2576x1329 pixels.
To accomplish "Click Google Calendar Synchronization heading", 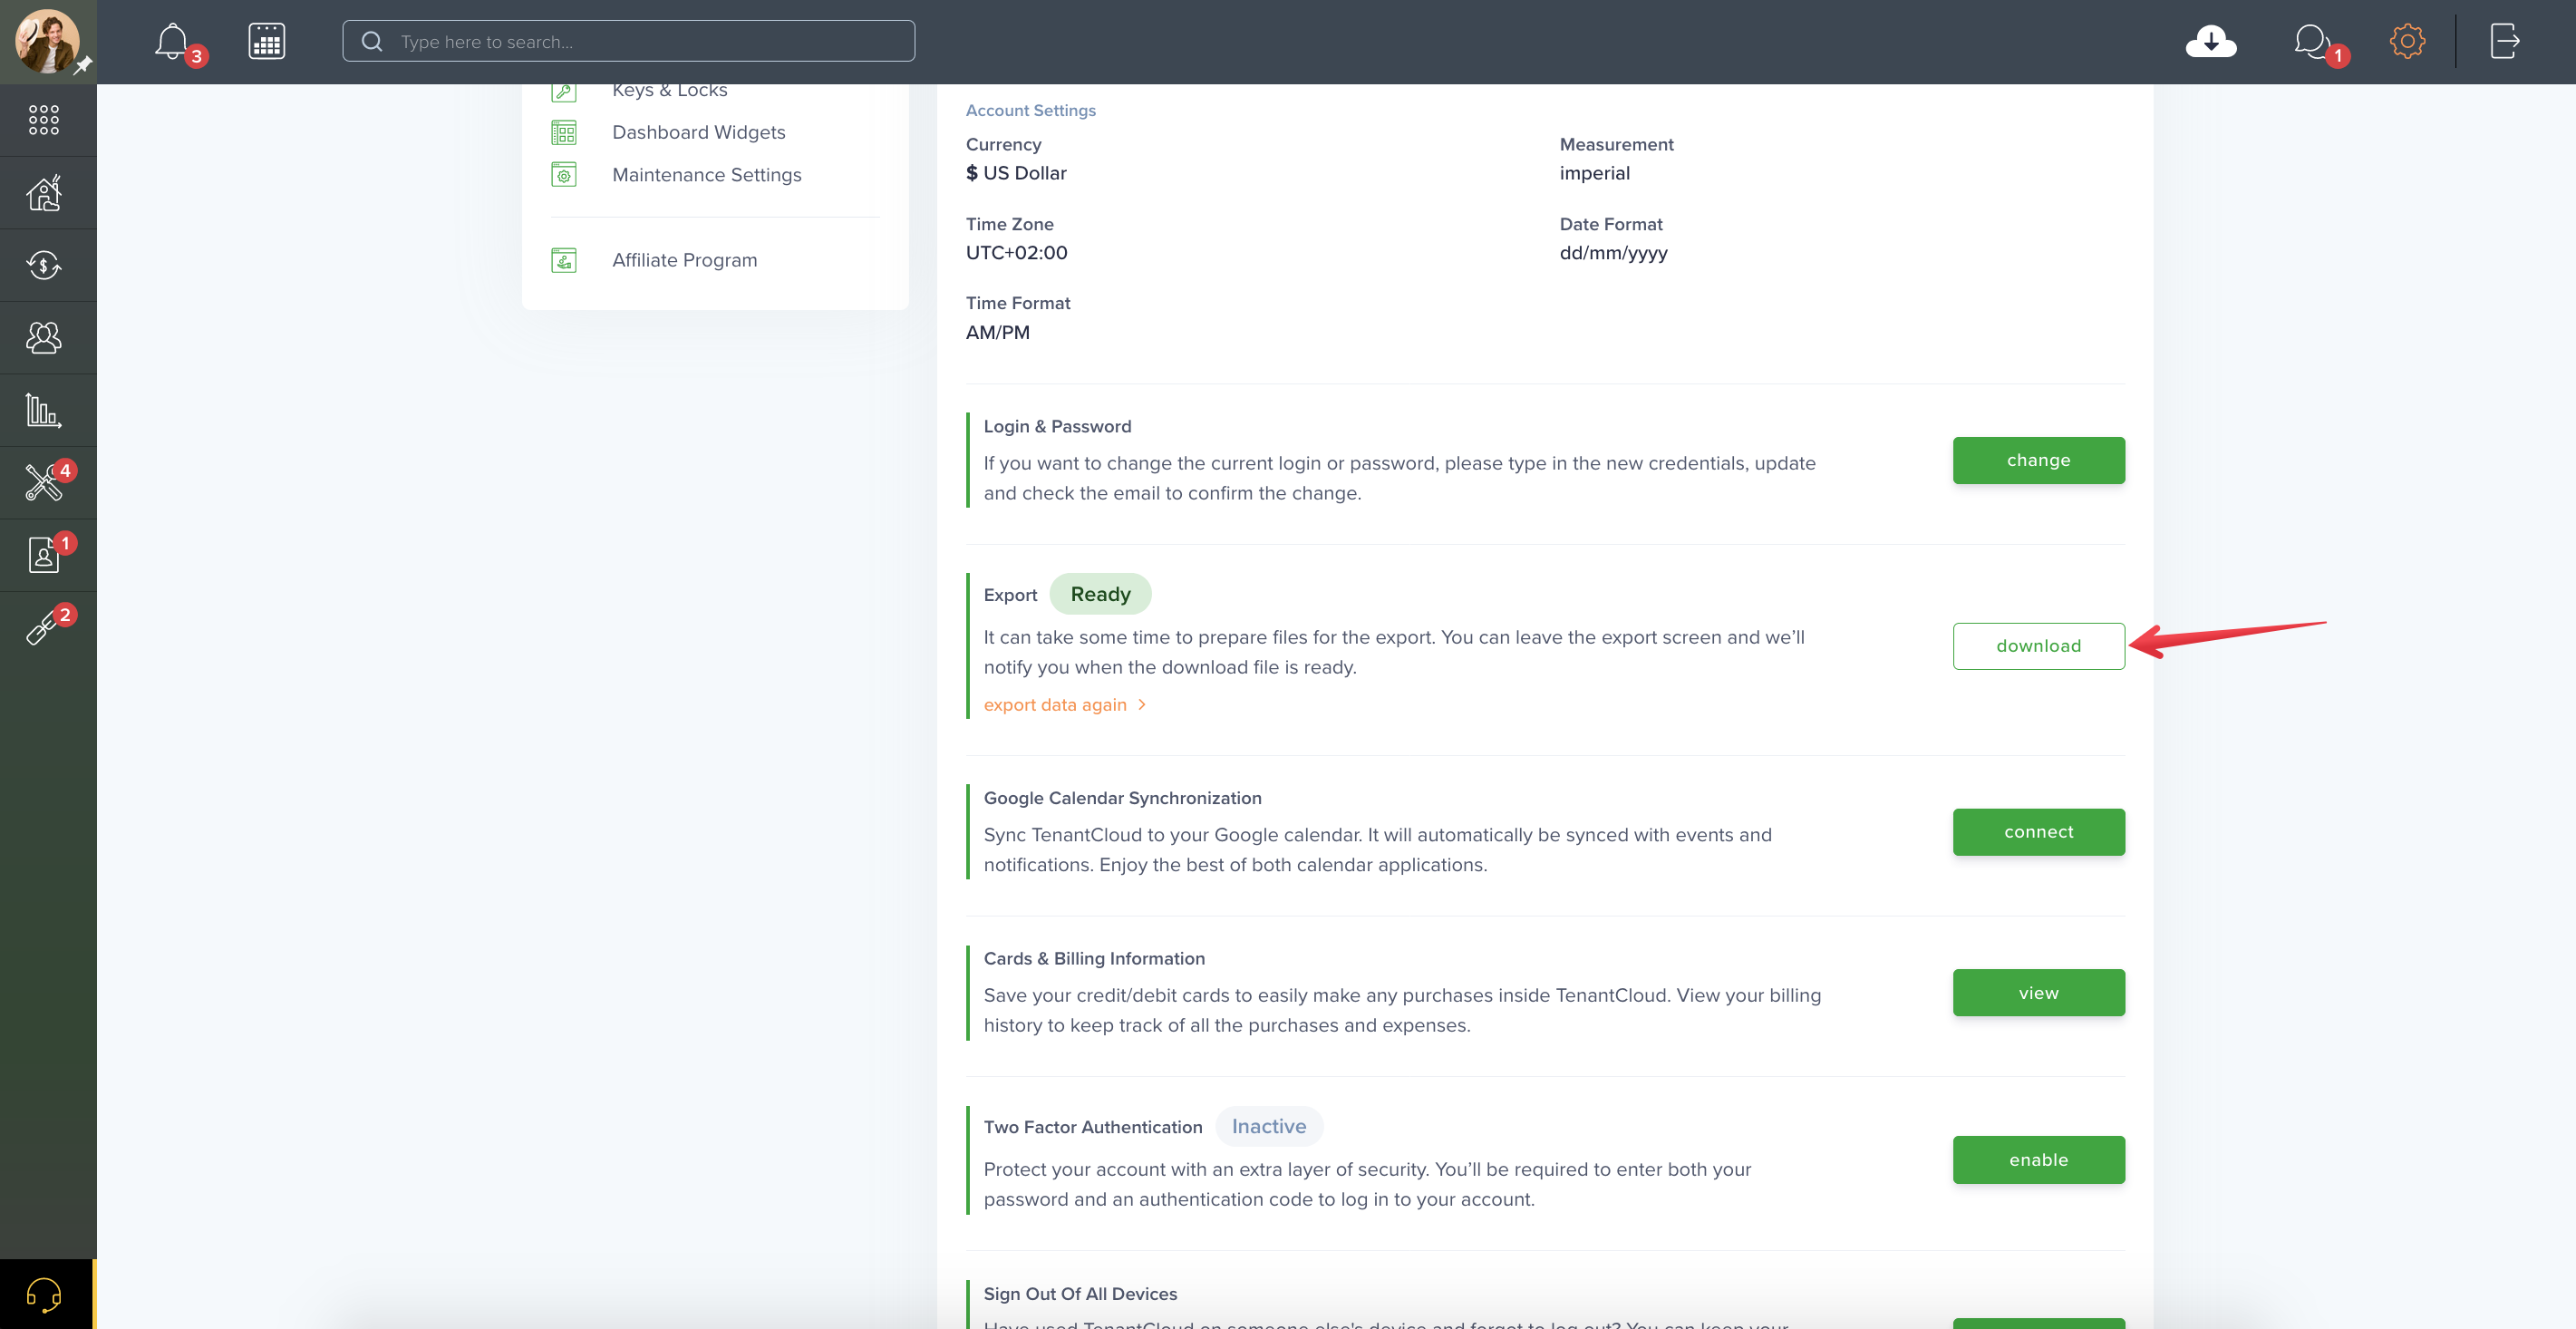I will click(x=1122, y=798).
